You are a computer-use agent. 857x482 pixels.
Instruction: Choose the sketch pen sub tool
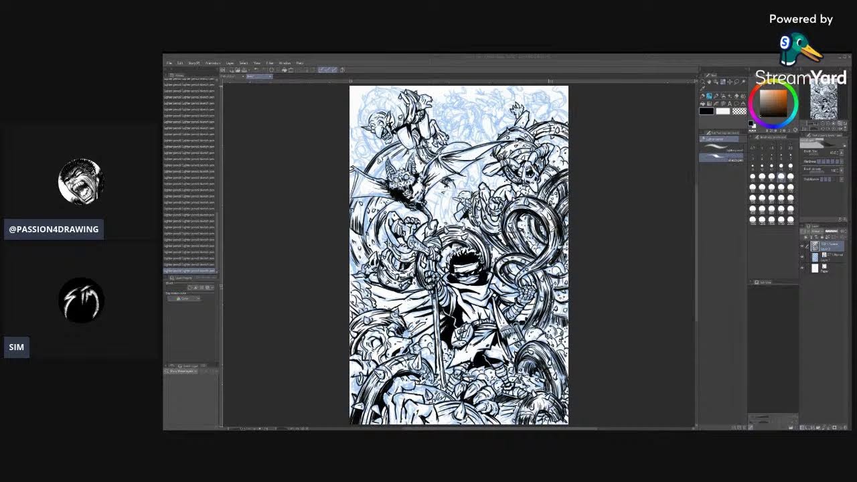coord(722,159)
